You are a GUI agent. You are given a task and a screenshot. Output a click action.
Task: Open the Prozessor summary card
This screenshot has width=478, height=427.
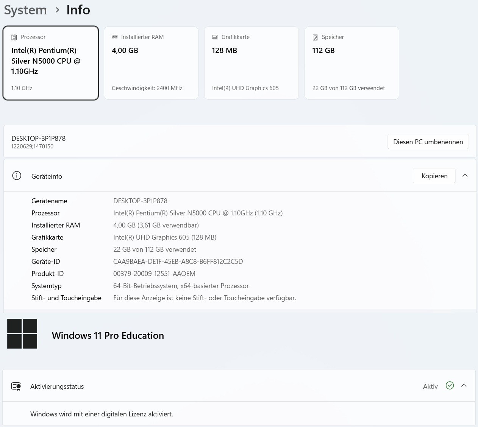click(51, 63)
